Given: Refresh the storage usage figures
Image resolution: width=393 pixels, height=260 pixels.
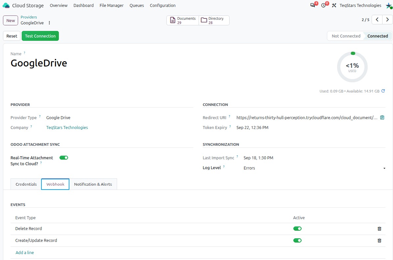Looking at the screenshot, I should coord(383,91).
